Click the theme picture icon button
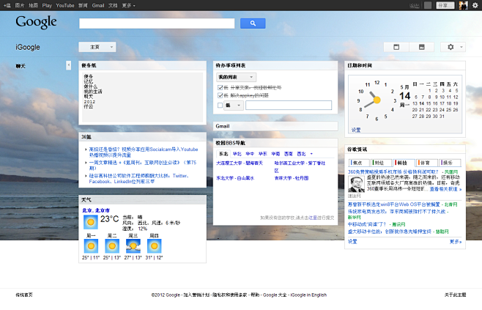The height and width of the screenshot is (310, 482). click(x=421, y=47)
